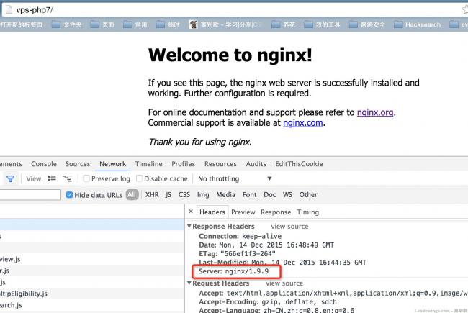Open the Preview tab in details pane
This screenshot has height=313, width=468.
pyautogui.click(x=243, y=212)
